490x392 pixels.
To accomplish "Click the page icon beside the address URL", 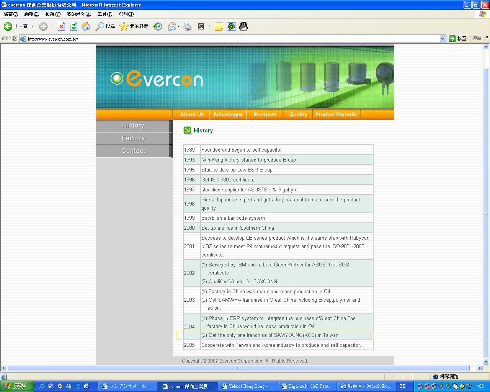I will pos(23,39).
